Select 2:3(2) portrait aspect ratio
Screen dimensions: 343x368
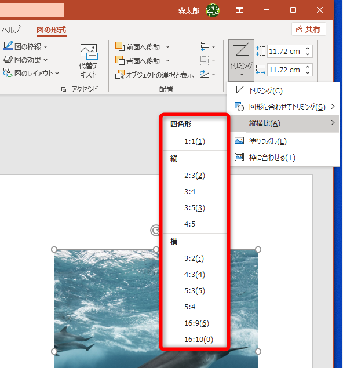194,176
